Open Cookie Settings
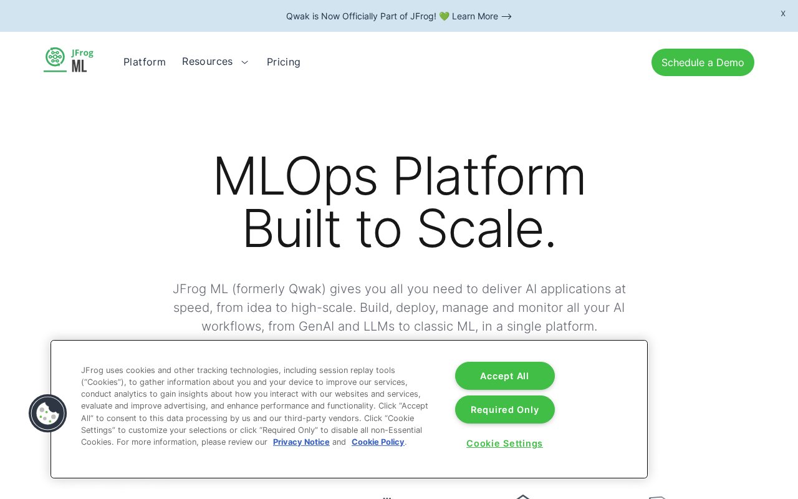Screen dimensions: 798x499 504,443
